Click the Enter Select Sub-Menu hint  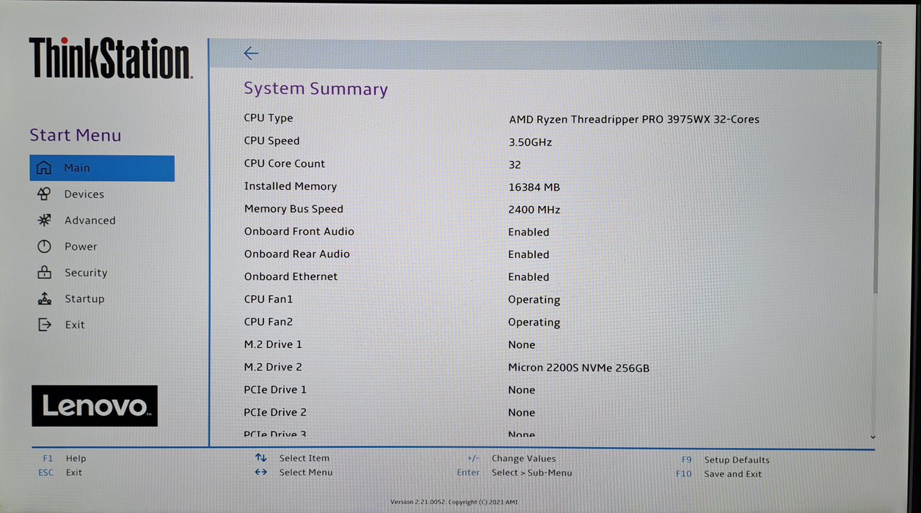click(514, 473)
